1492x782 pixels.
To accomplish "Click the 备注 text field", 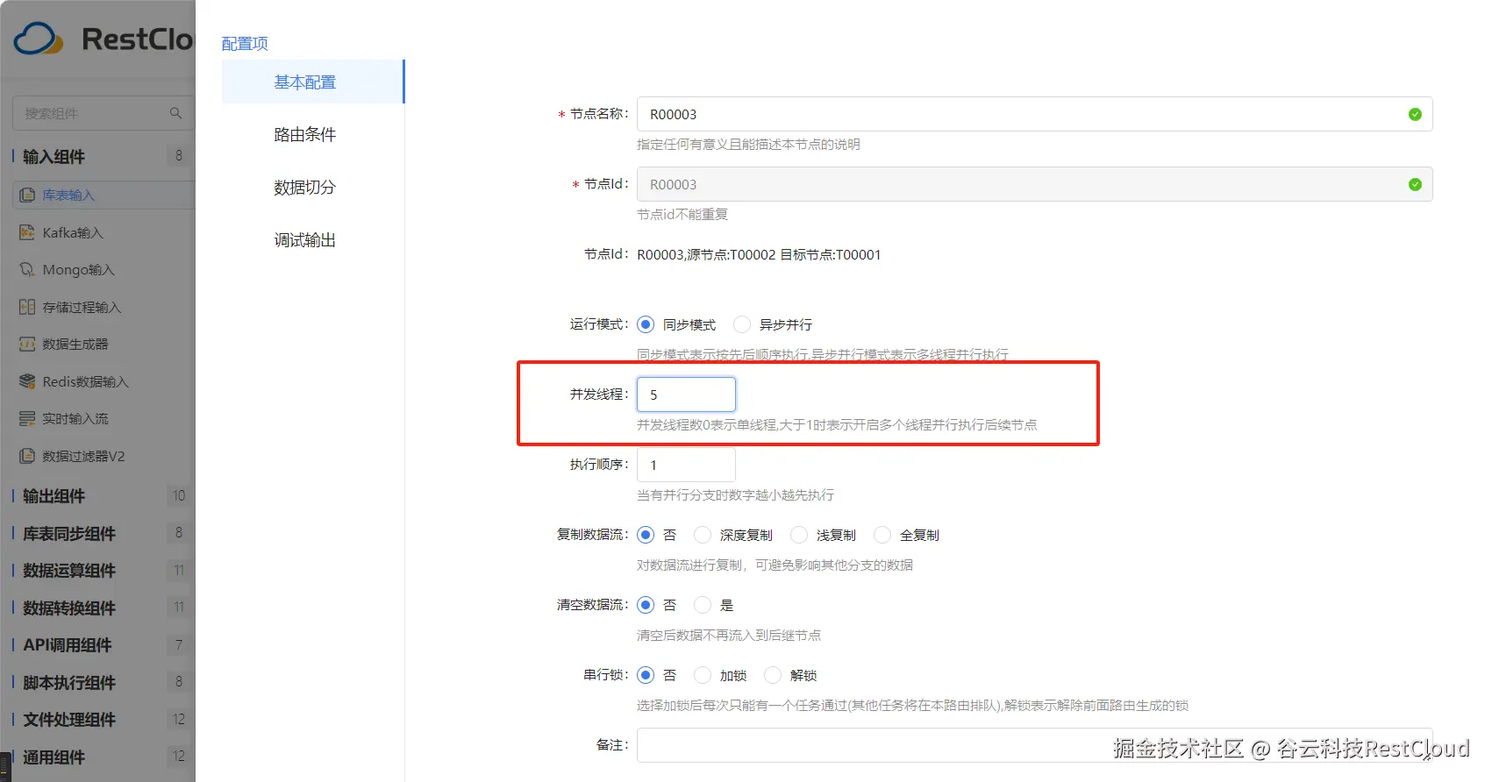I will [x=1035, y=745].
